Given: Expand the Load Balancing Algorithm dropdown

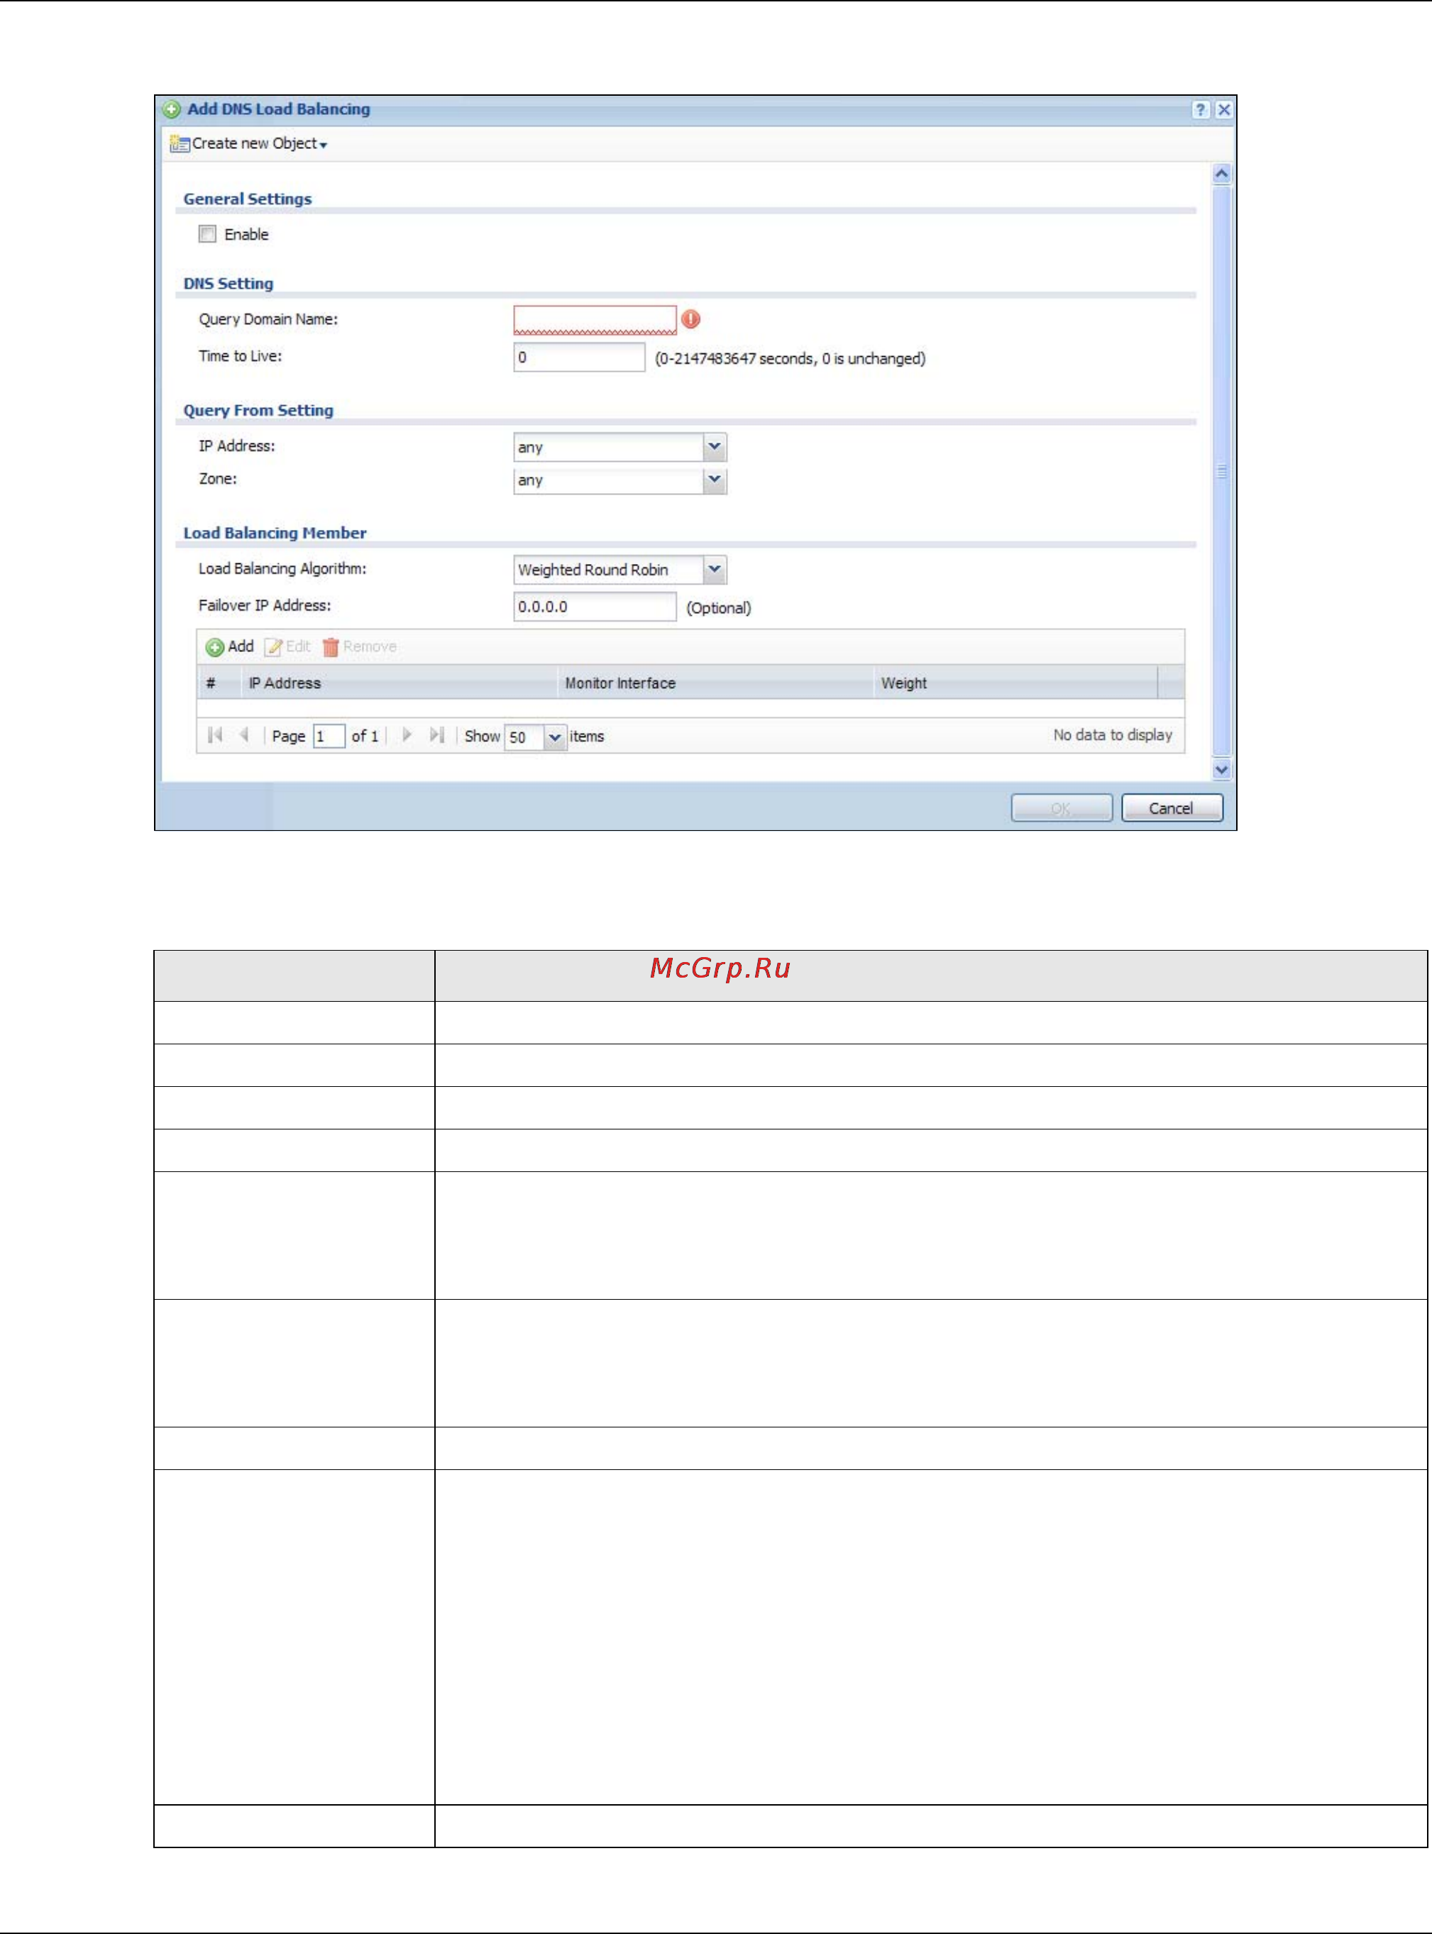Looking at the screenshot, I should click(x=713, y=570).
